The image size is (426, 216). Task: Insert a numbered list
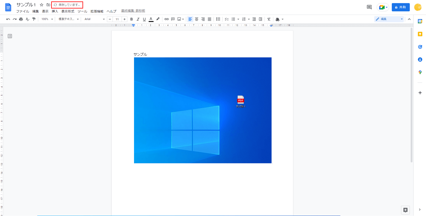click(244, 19)
